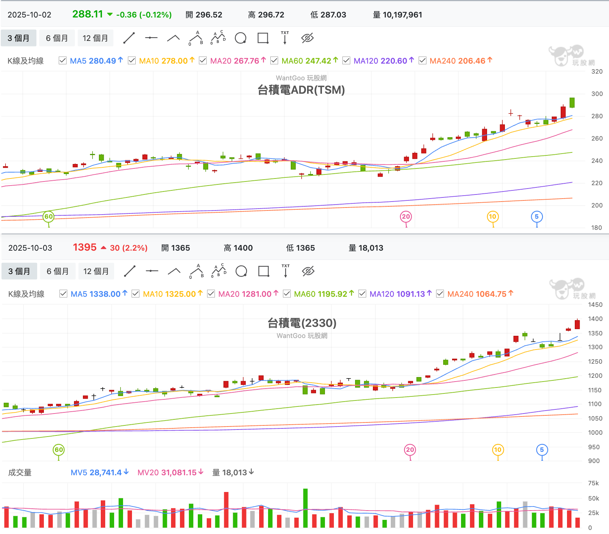Uncheck MA60 1195.92 checkbox in 2330 chart
Viewport: 609px width, 534px height.
287,294
